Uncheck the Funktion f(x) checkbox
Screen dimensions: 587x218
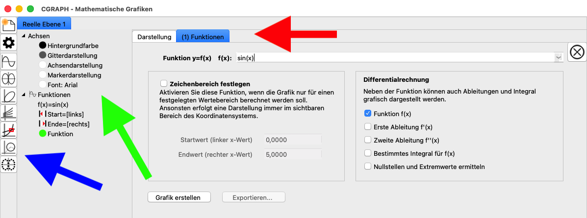(368, 113)
